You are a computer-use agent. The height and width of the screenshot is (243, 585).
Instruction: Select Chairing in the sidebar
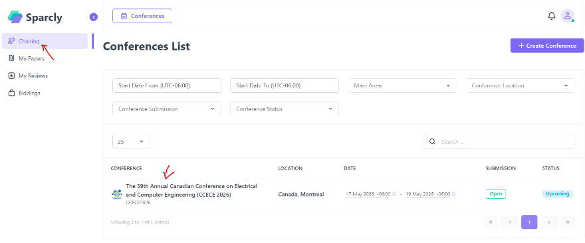coord(45,41)
